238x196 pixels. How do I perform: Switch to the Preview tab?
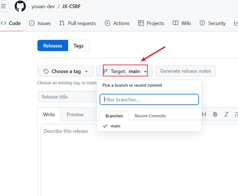(75, 115)
